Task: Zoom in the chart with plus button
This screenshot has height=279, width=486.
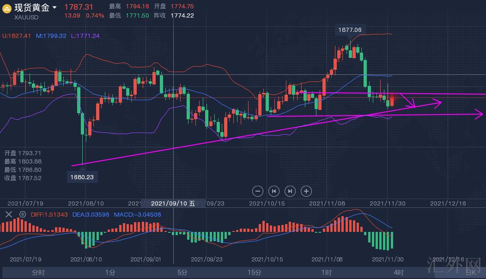Action: pyautogui.click(x=306, y=191)
